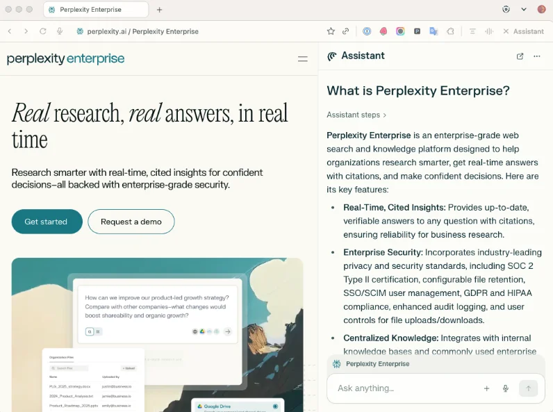Expand the tab list chevron in the title bar
This screenshot has width=553, height=412.
point(524,10)
